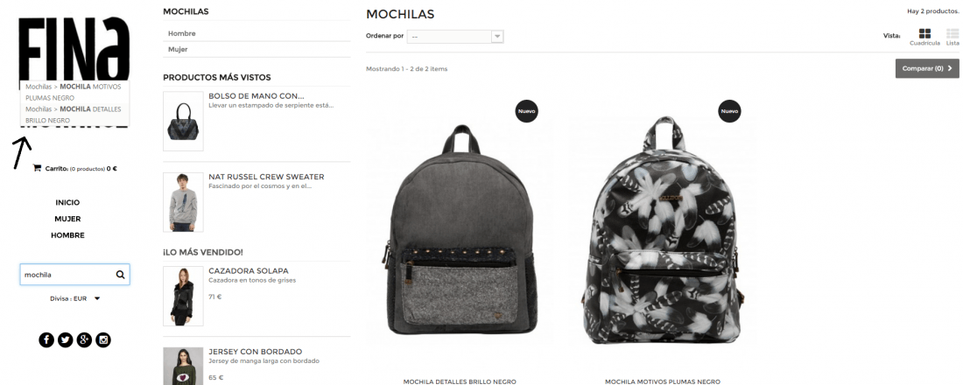Open the Ordenar por dropdown

click(455, 36)
